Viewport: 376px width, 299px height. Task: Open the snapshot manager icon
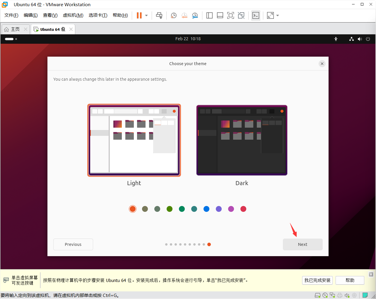click(195, 16)
